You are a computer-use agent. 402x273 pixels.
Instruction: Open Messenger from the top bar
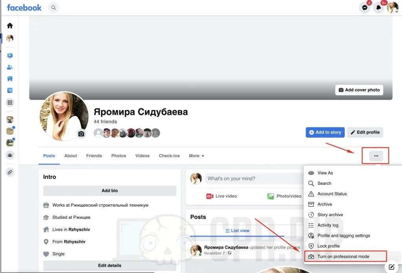point(365,8)
